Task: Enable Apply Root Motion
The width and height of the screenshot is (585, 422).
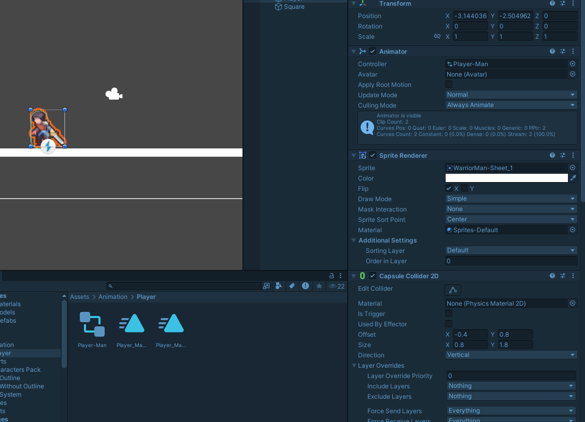Action: 449,84
